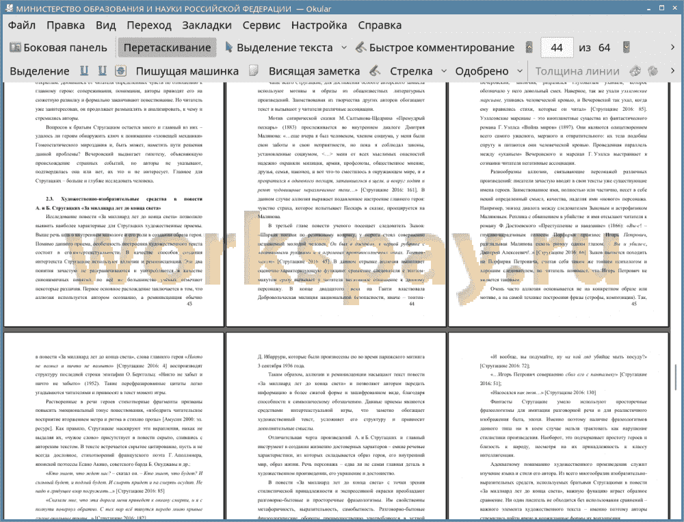Open the Вид menu
Viewport: 684px width, 522px height.
click(105, 25)
